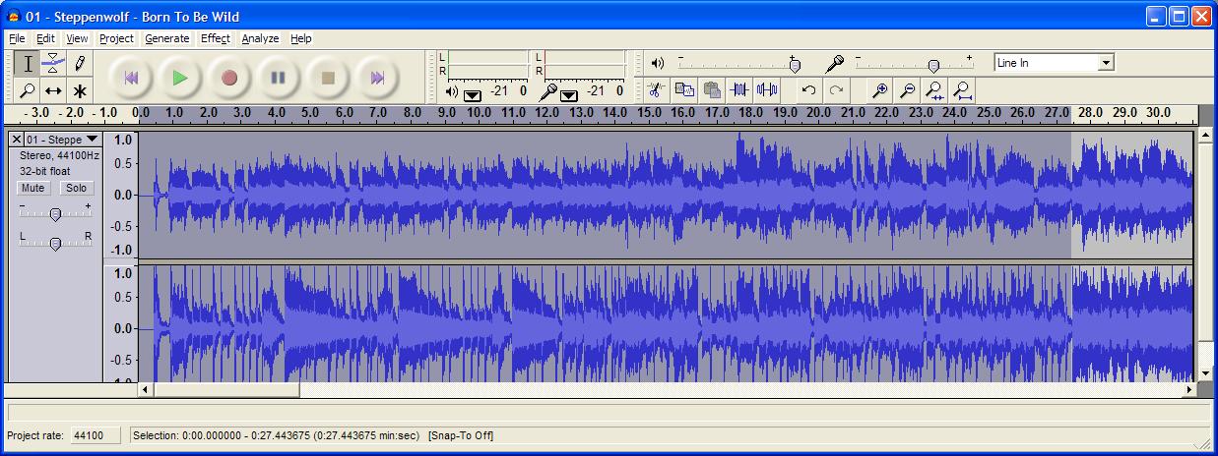Click the 15.0 mark on timeline ruler
1218x456 pixels.
(x=649, y=113)
